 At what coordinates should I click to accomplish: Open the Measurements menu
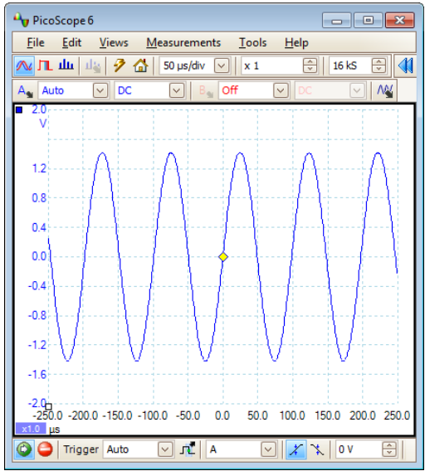click(x=183, y=42)
